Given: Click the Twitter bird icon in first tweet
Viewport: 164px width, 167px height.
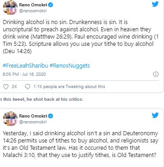Looking at the screenshot, I should pos(155,4).
